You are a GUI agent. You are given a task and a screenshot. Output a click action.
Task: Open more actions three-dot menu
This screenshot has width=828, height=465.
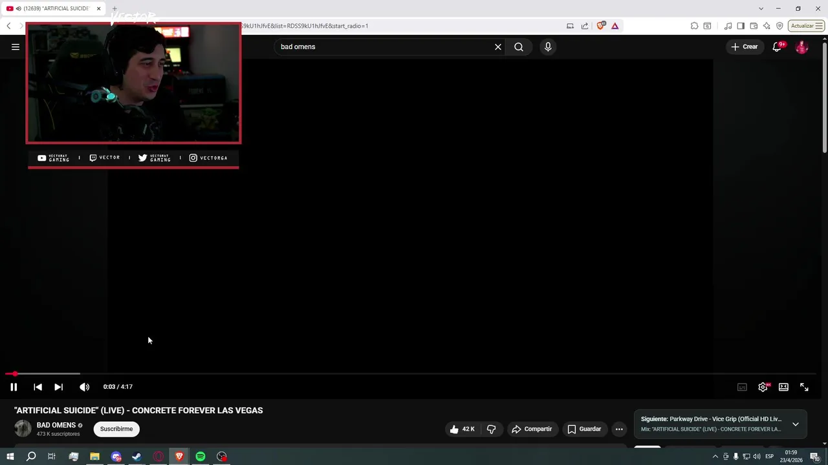pos(619,429)
